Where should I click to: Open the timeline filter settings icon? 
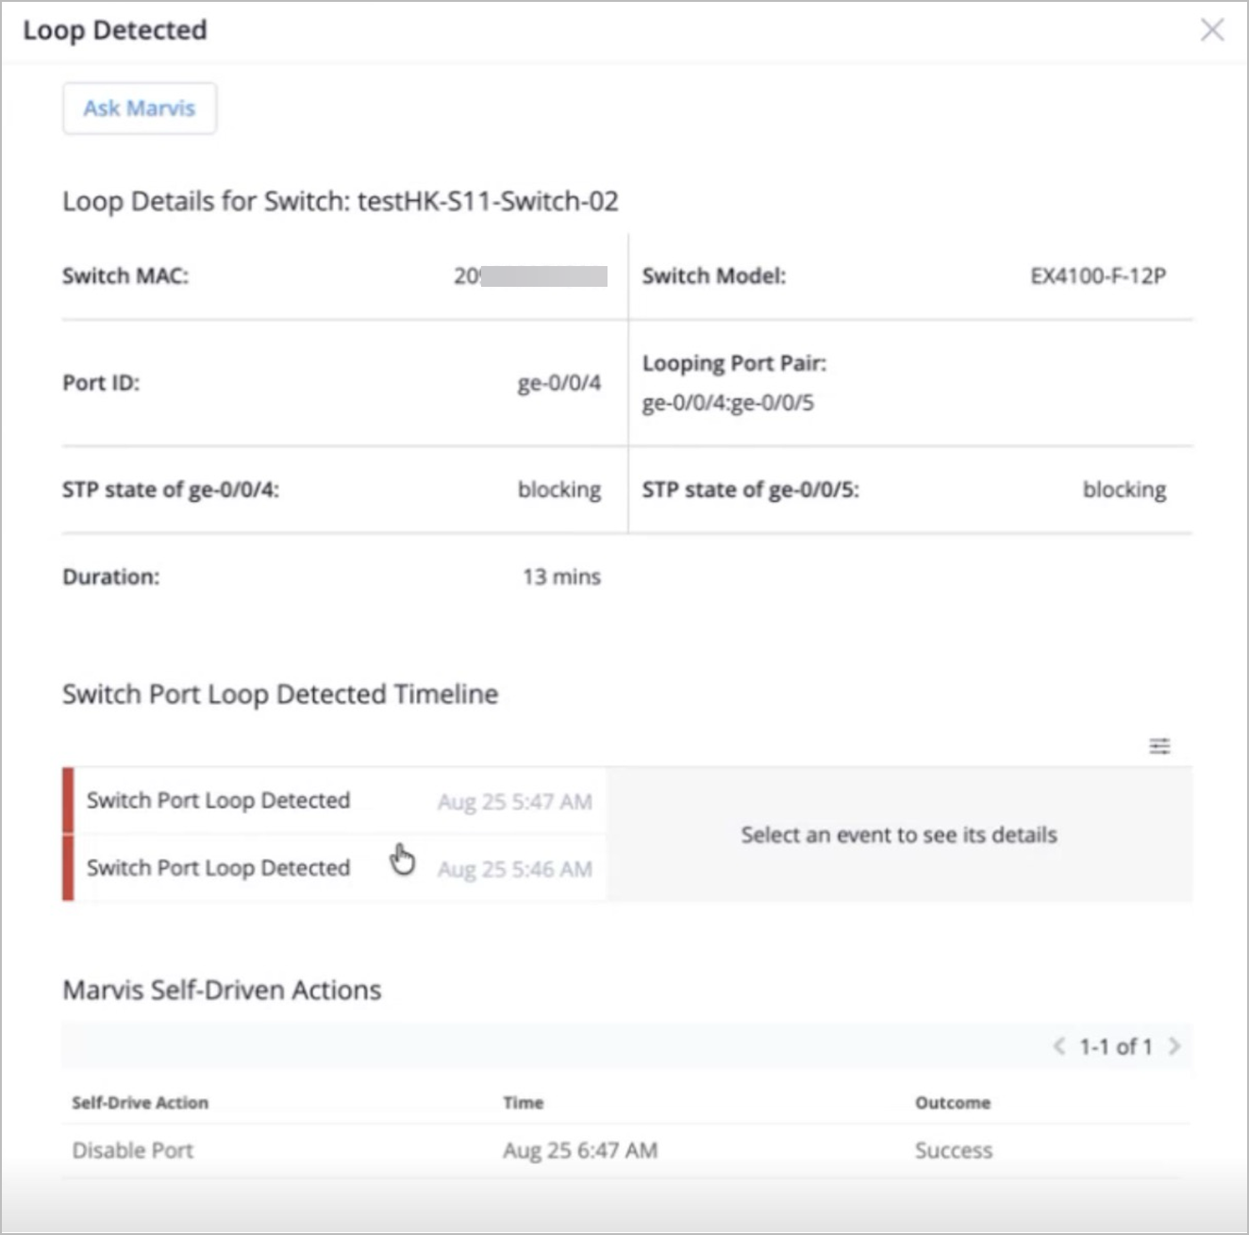click(x=1159, y=746)
